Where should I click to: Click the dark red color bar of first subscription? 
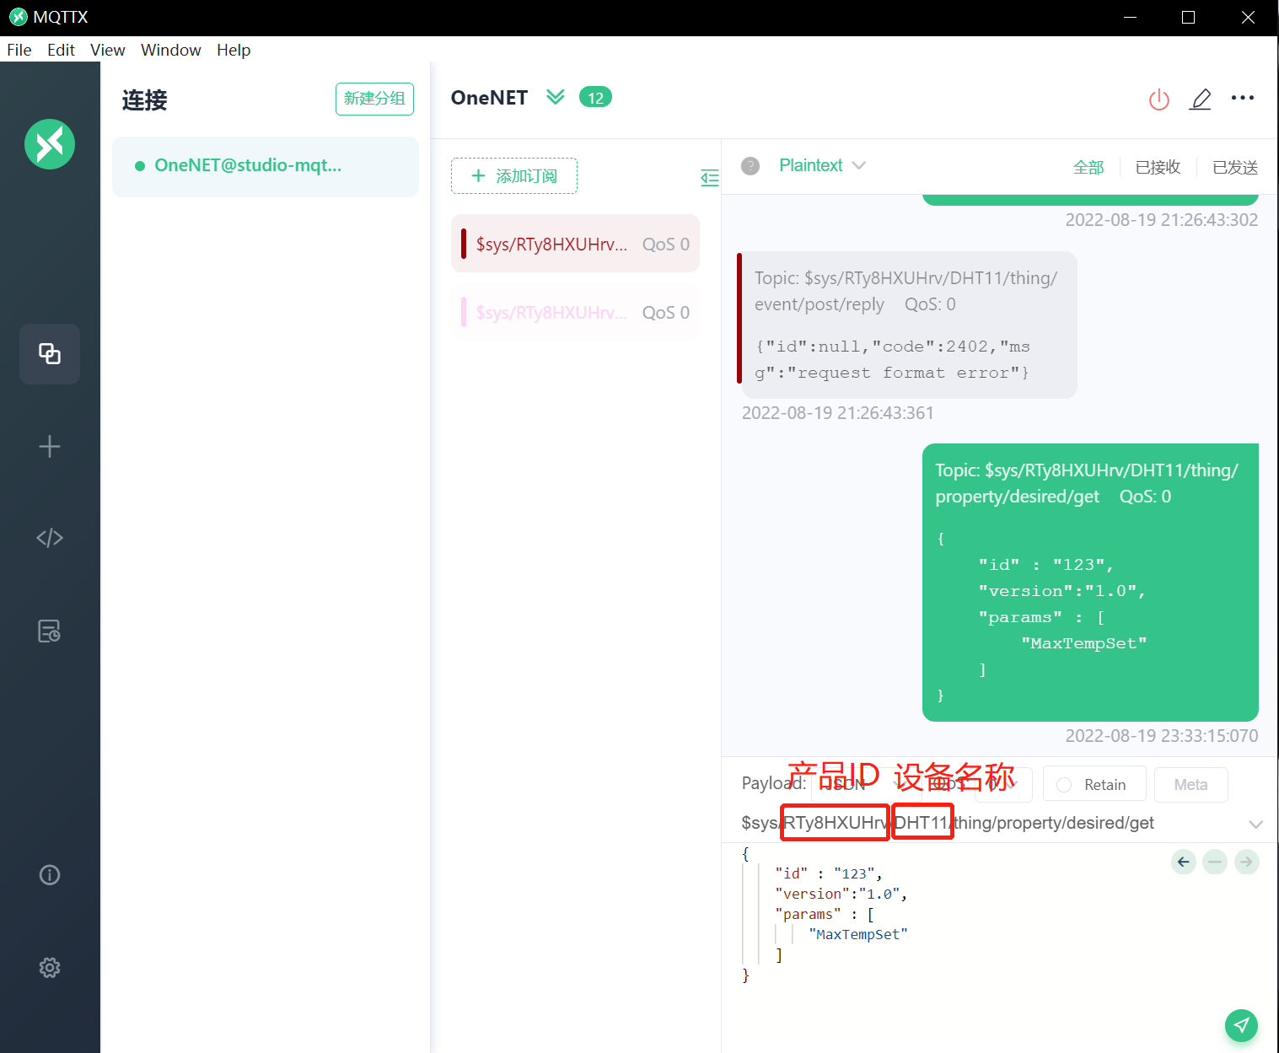464,244
